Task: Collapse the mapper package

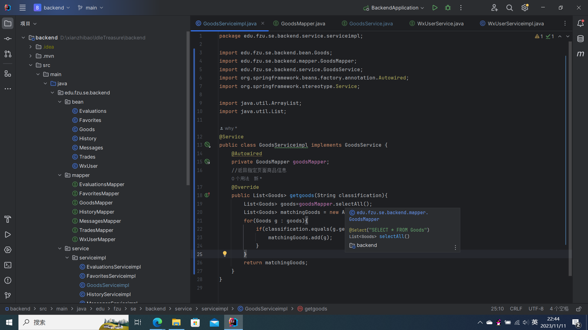Action: (x=60, y=175)
